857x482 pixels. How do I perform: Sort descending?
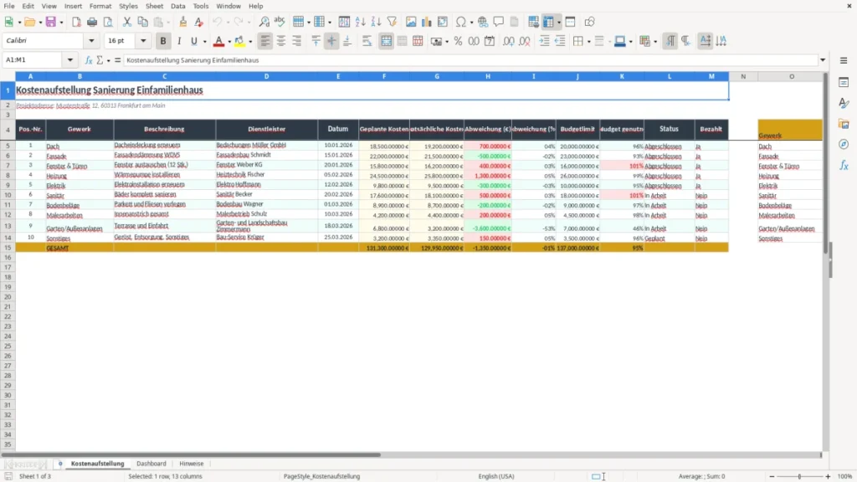(x=376, y=22)
